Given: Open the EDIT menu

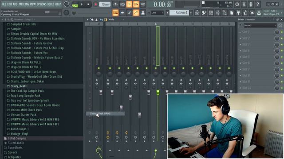Looking at the screenshot, I should [10, 4].
